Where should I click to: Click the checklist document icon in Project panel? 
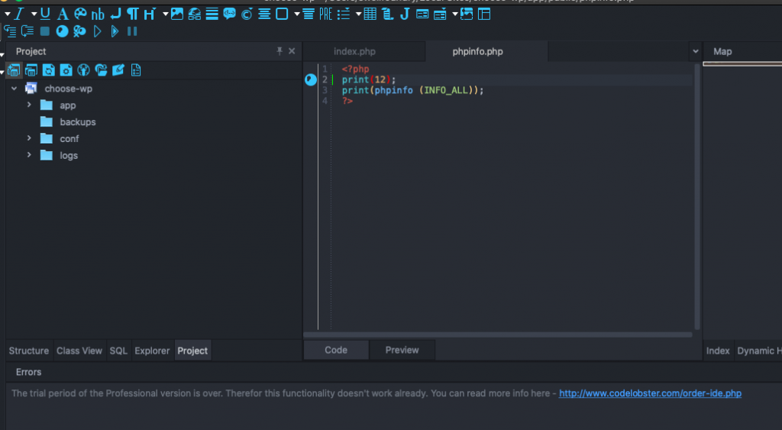coord(136,70)
